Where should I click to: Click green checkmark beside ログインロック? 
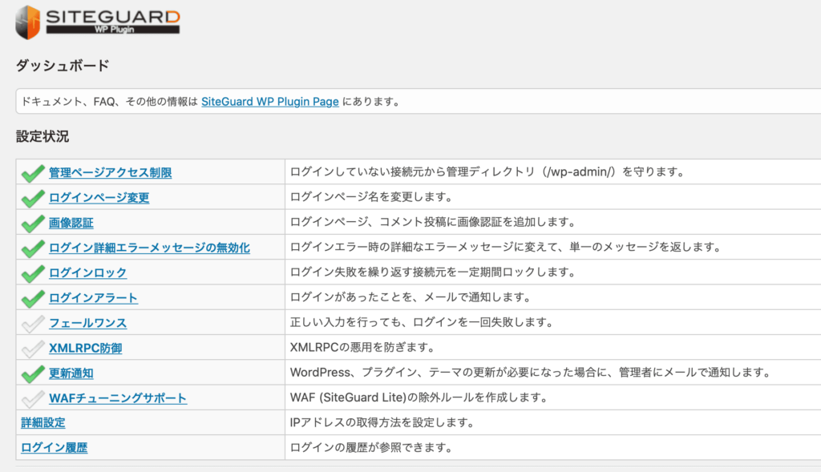tap(33, 273)
